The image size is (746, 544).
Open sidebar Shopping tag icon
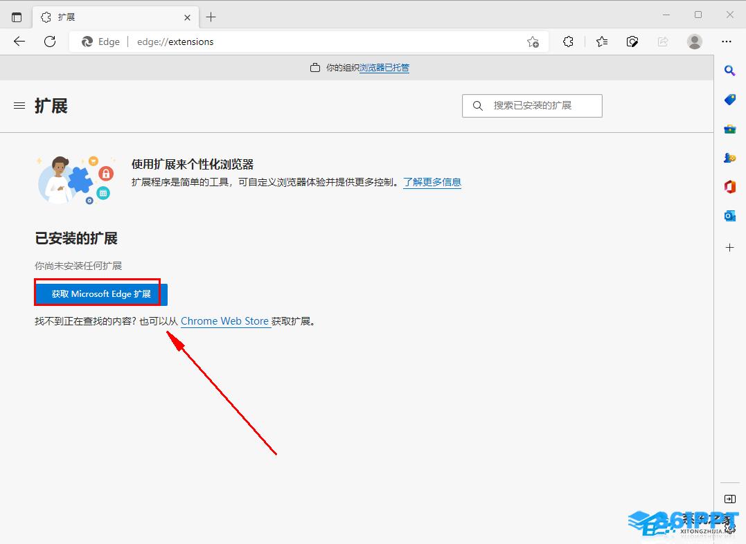(x=730, y=100)
